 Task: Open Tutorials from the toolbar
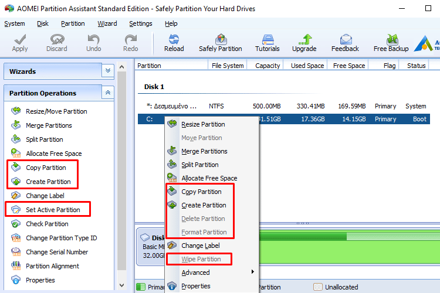268,39
